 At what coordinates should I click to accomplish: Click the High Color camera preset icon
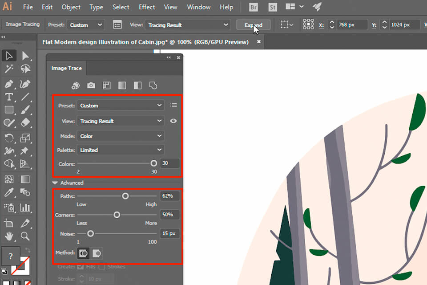click(x=92, y=85)
